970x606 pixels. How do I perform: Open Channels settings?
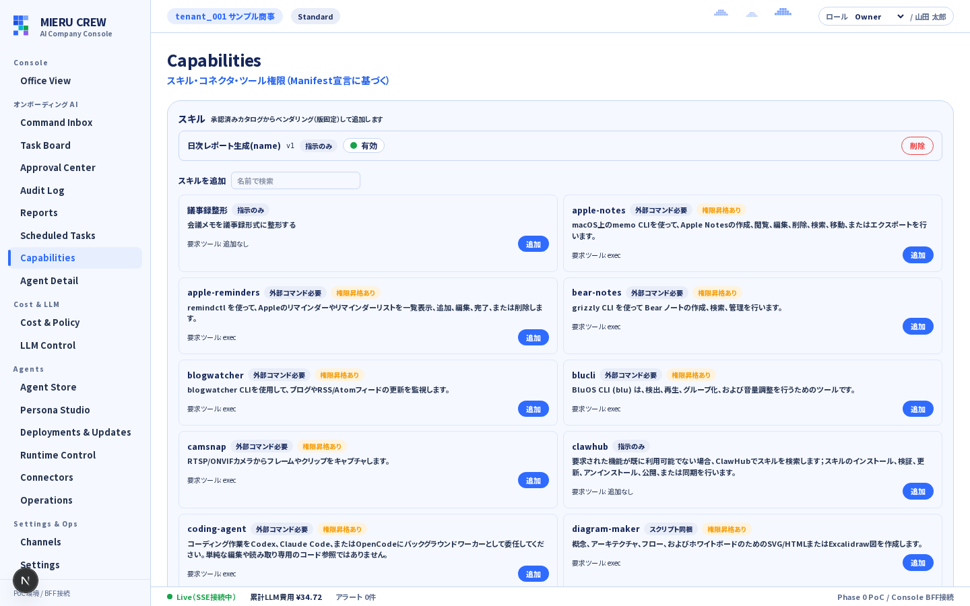pyautogui.click(x=75, y=542)
